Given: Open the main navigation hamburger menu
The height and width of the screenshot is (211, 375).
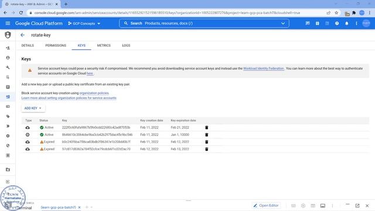Looking at the screenshot, I should pyautogui.click(x=8, y=23).
